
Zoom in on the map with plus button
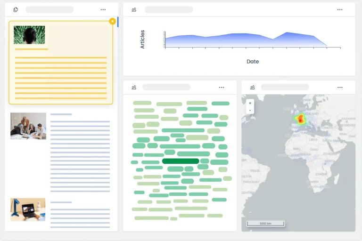tap(250, 103)
